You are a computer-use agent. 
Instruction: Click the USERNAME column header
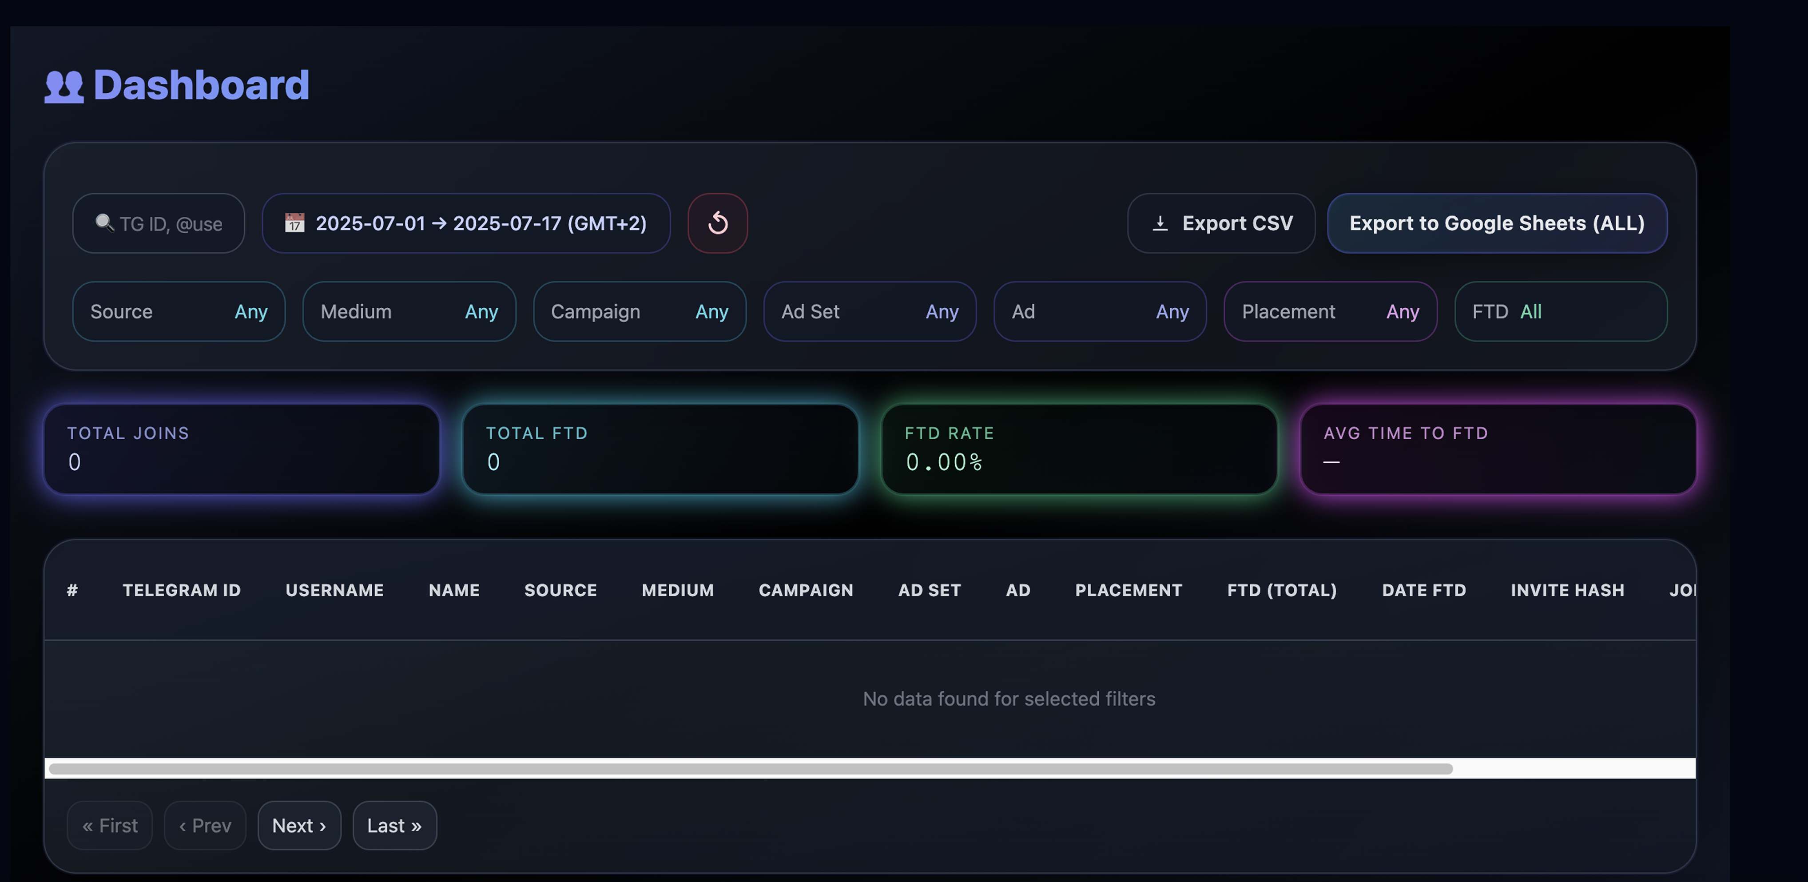point(335,590)
